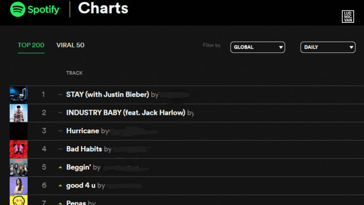The height and width of the screenshot is (205, 364).
Task: Click the Ludwig Van logo badge
Action: [x=348, y=16]
